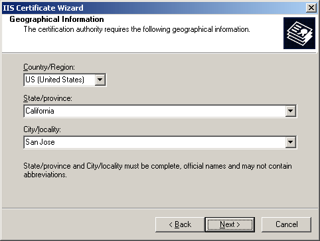Click the IIS Certificate Wizard title bar
Screen dimensions: 320x241
coord(154,8)
